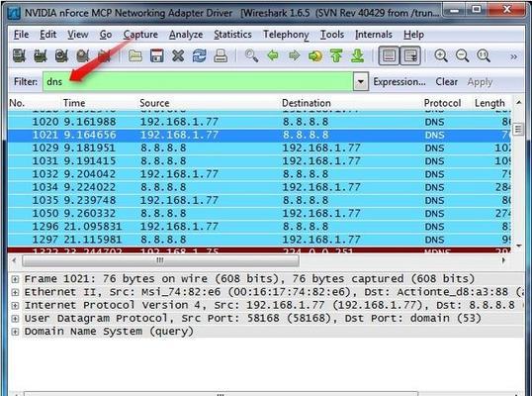
Task: Print packets printer icon
Action: coord(221,55)
